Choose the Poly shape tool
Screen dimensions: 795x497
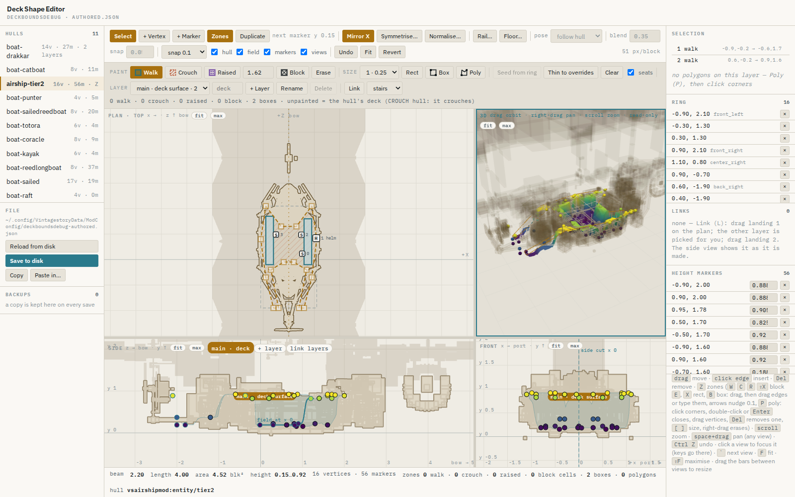471,73
